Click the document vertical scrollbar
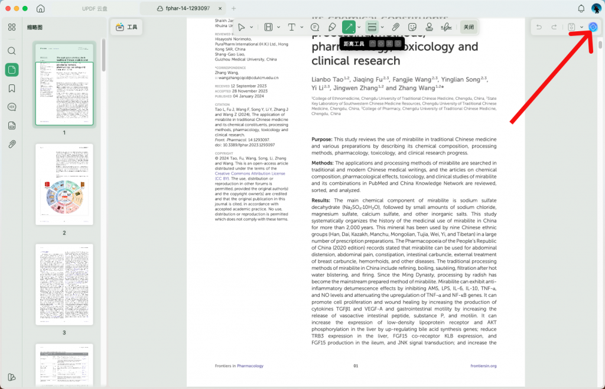The height and width of the screenshot is (389, 605). (600, 45)
